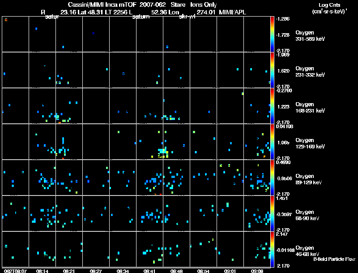Pick the 09:08 time axis label
This screenshot has width=358, height=273.
point(257,271)
